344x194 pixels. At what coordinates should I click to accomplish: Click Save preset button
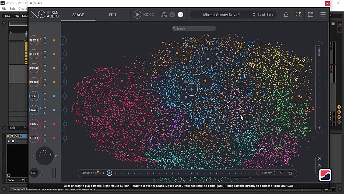point(270,15)
